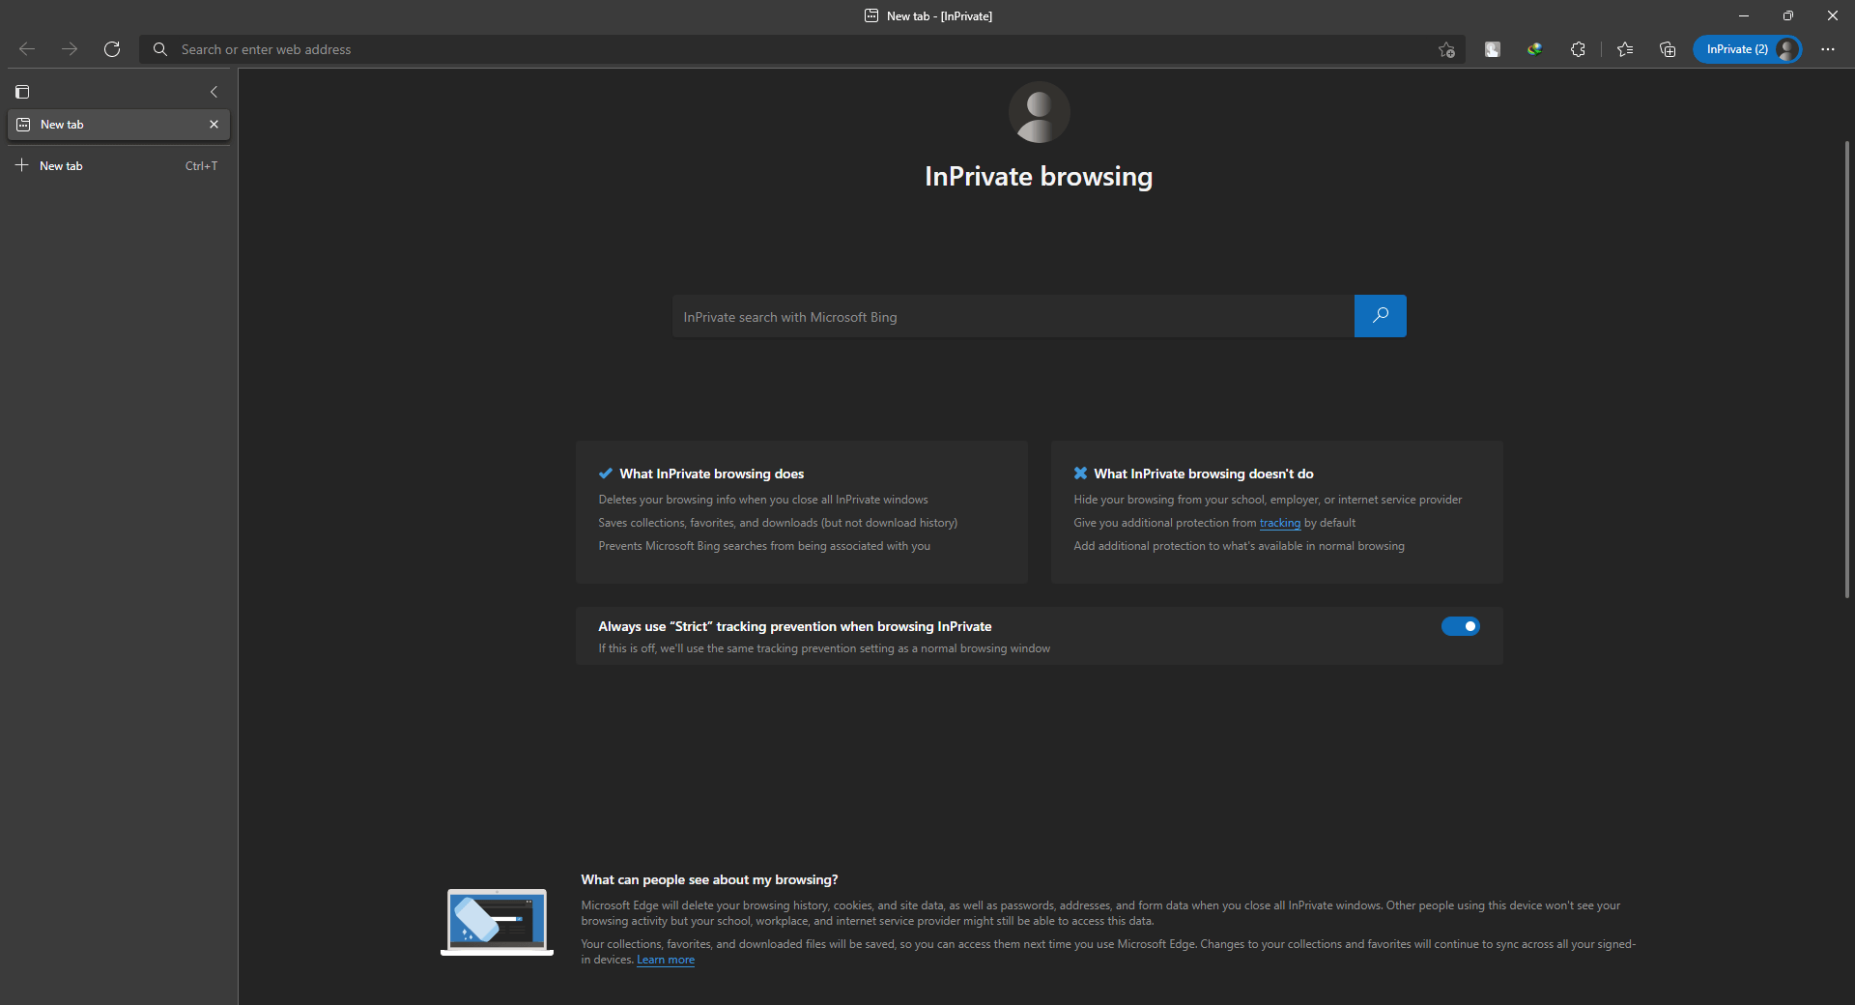Open Settings and more menu

point(1828,49)
